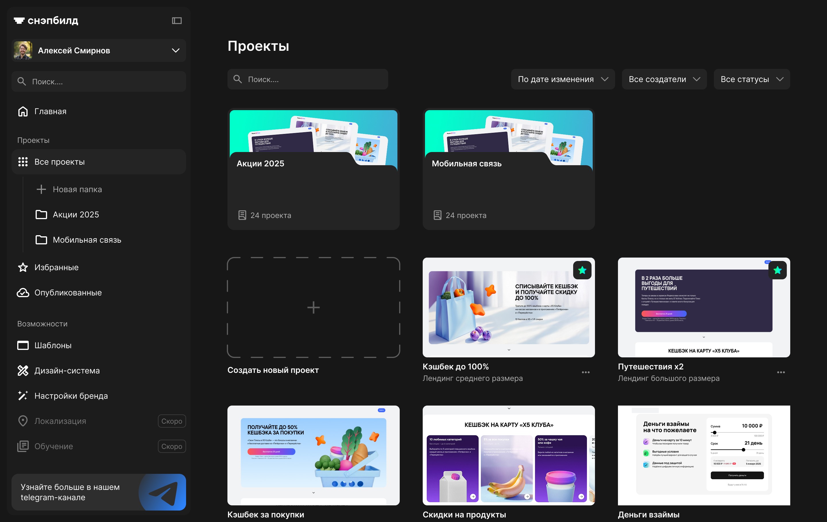Open three-dot menu for Путешествия x2
827x522 pixels.
(781, 373)
